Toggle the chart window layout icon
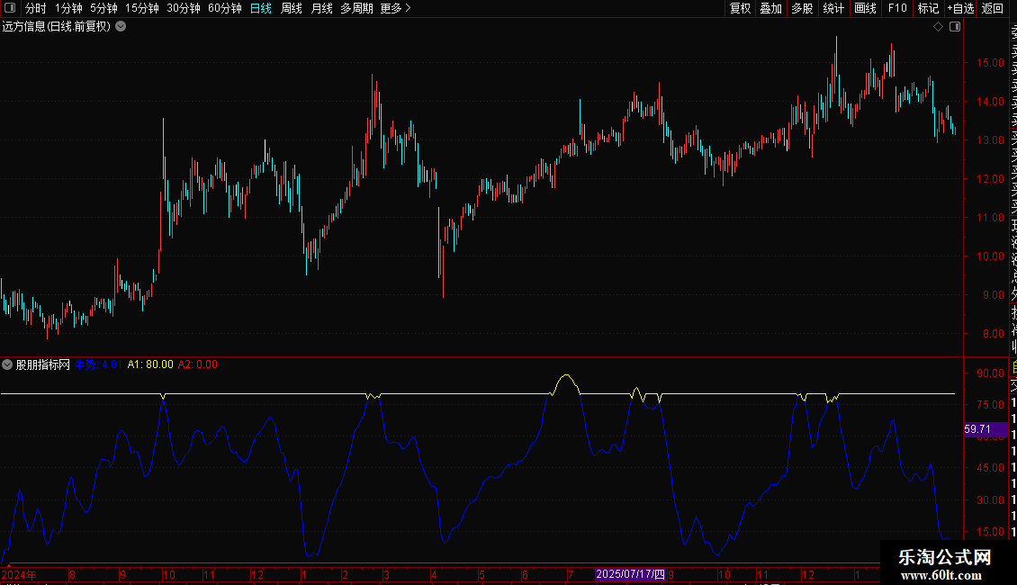 (955, 26)
